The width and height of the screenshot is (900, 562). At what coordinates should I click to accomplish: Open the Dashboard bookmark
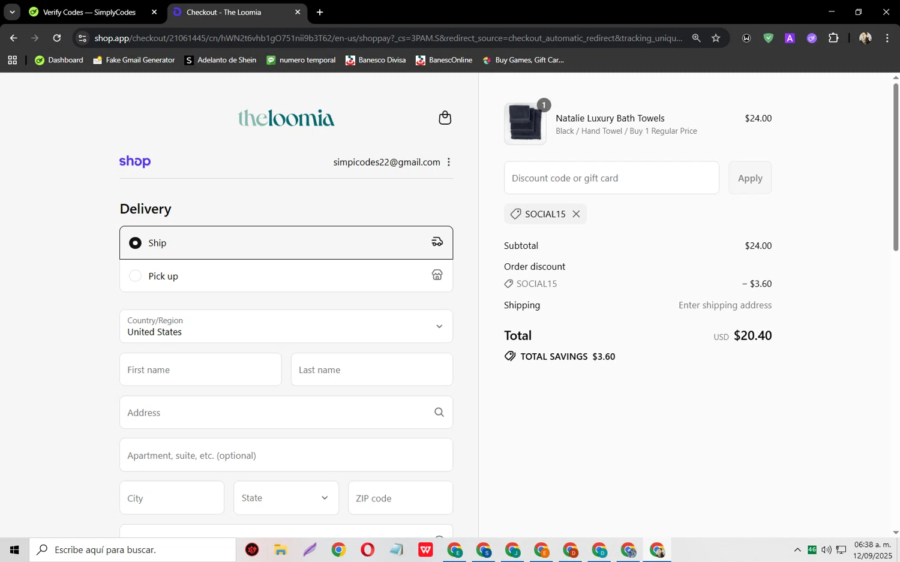59,60
